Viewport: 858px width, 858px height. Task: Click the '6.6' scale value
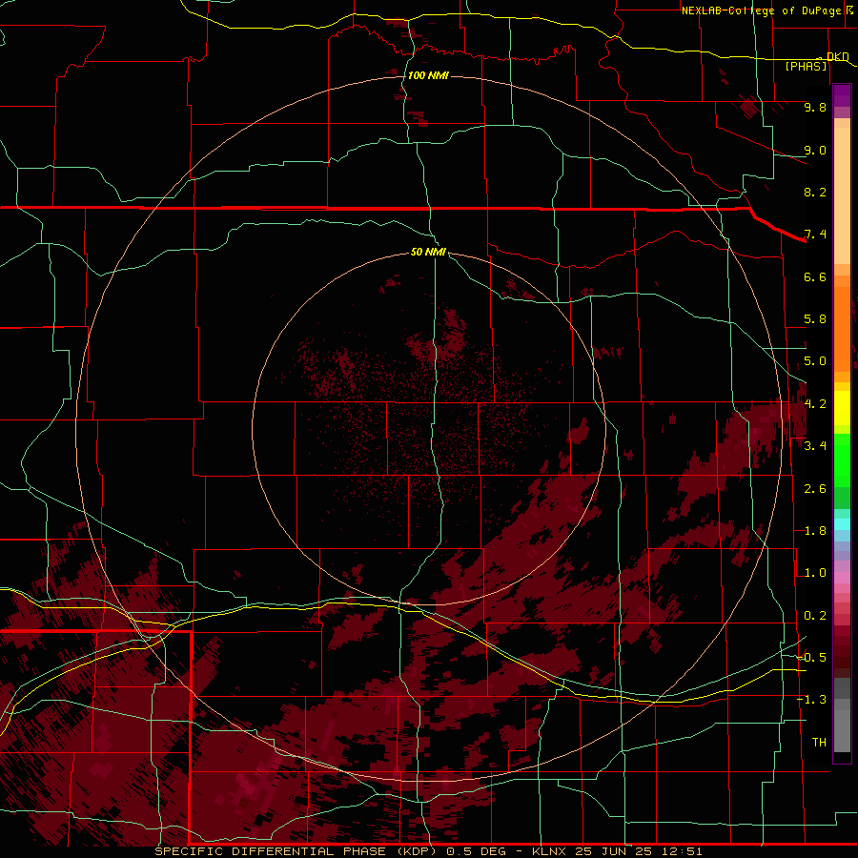(x=815, y=276)
